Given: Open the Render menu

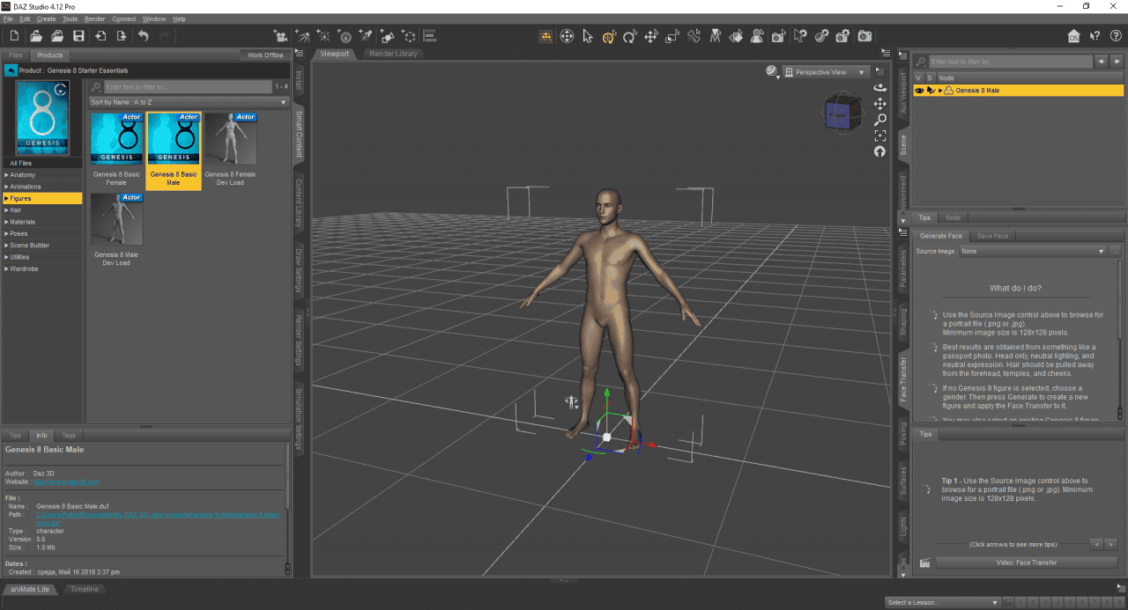Looking at the screenshot, I should point(95,18).
